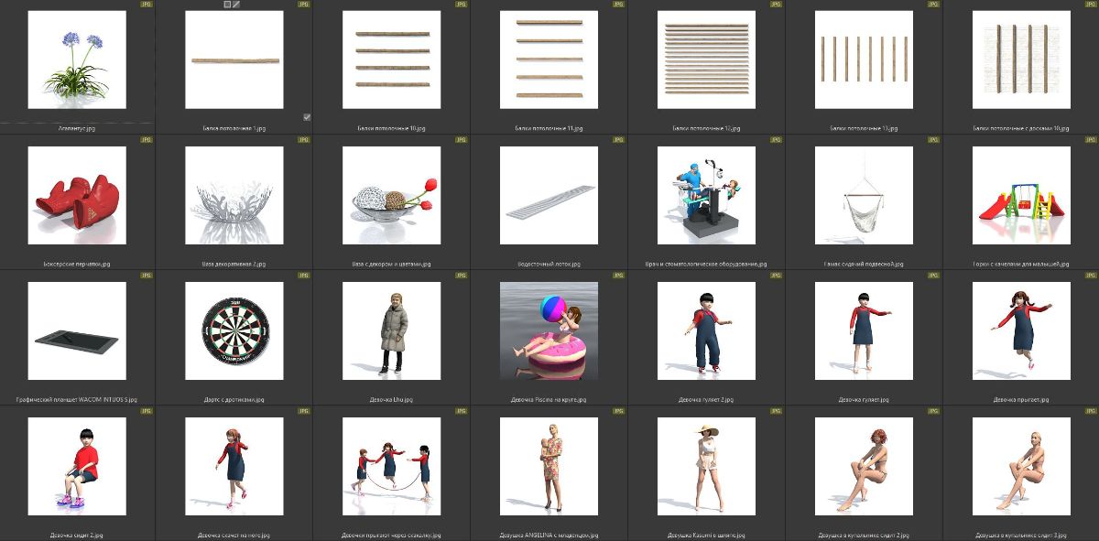Click the filename label Ваза декоративная 2.jpg
Viewport: 1099px width, 541px height.
pyautogui.click(x=234, y=265)
